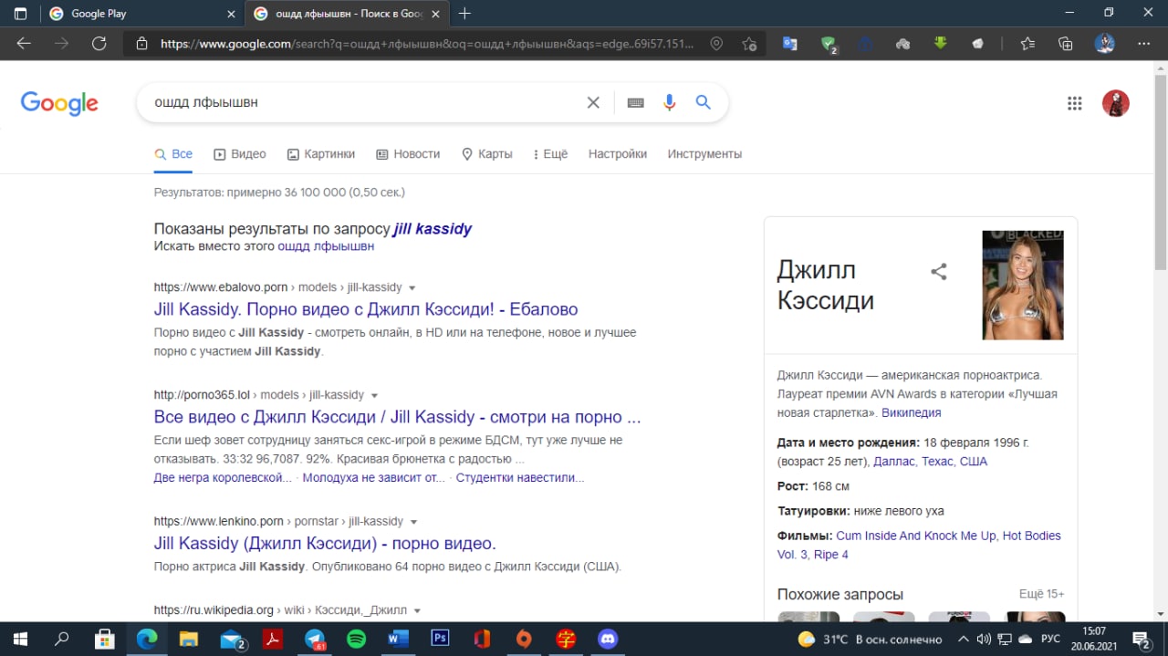Switch to Новости results

point(408,154)
